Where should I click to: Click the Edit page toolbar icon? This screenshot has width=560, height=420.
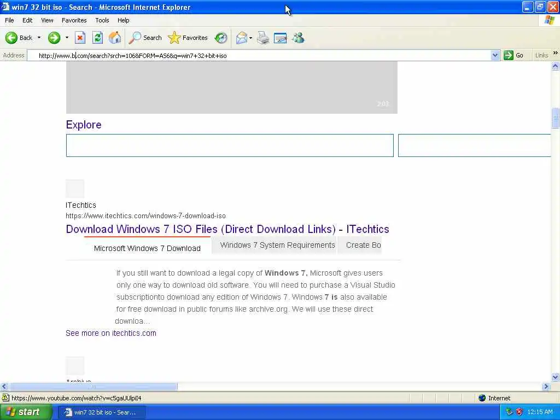pos(281,38)
